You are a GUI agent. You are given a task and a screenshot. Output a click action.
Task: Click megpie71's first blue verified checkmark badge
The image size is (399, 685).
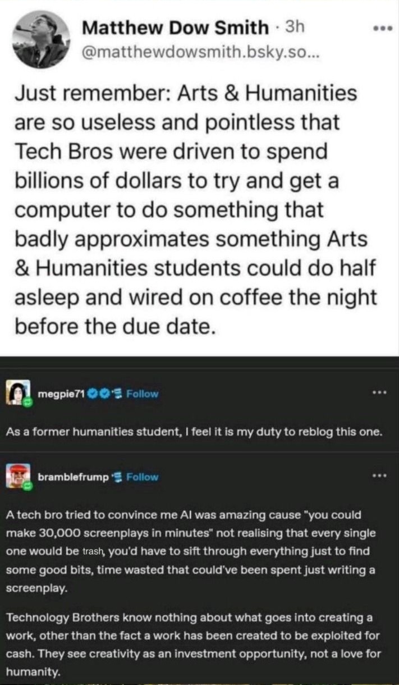[x=92, y=394]
